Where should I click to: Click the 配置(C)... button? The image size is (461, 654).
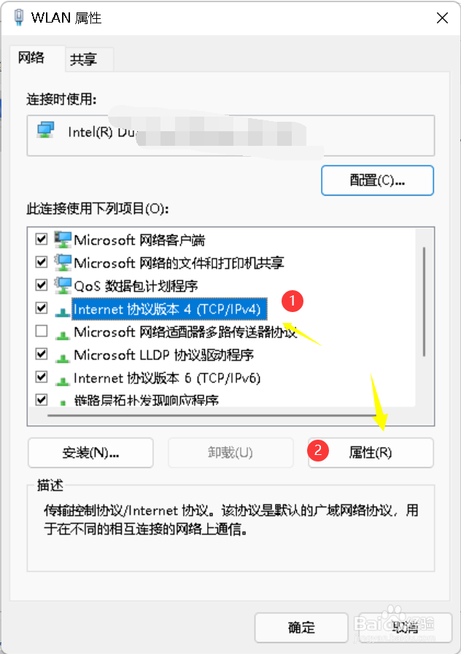[378, 180]
